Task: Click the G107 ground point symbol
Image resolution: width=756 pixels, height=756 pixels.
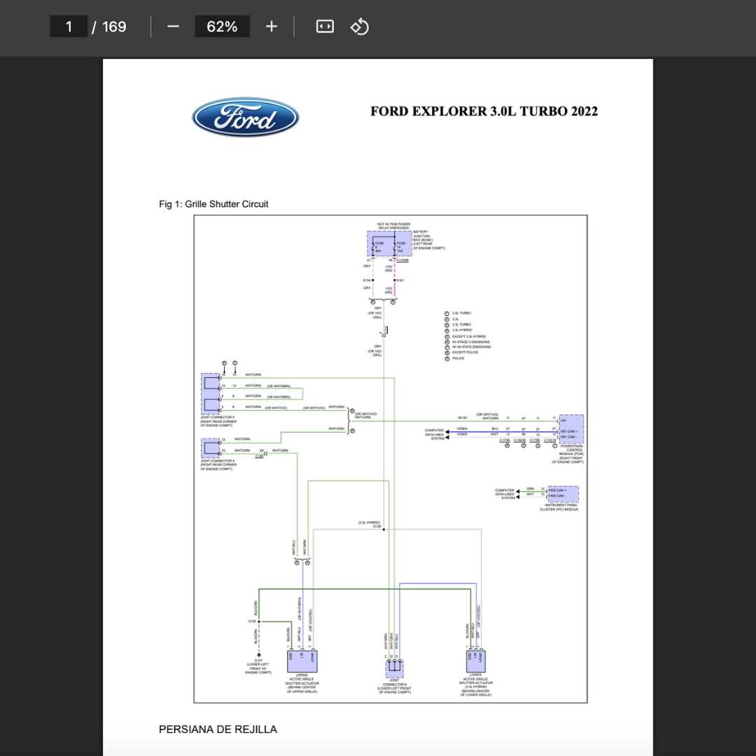Action: point(259,655)
